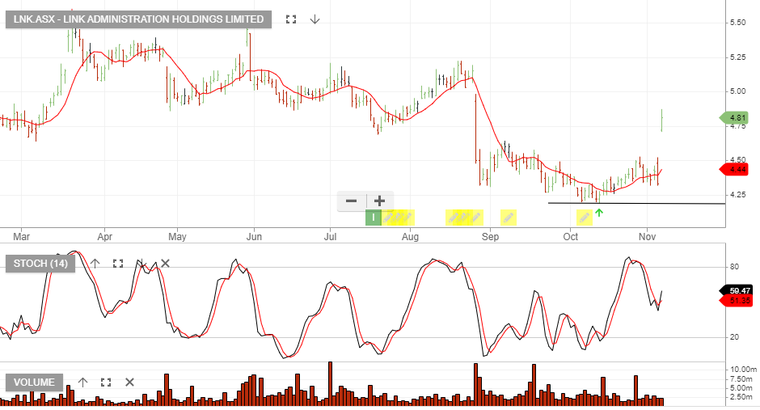The width and height of the screenshot is (760, 410).
Task: Click the 2.50m volume axis label
Action: point(743,397)
